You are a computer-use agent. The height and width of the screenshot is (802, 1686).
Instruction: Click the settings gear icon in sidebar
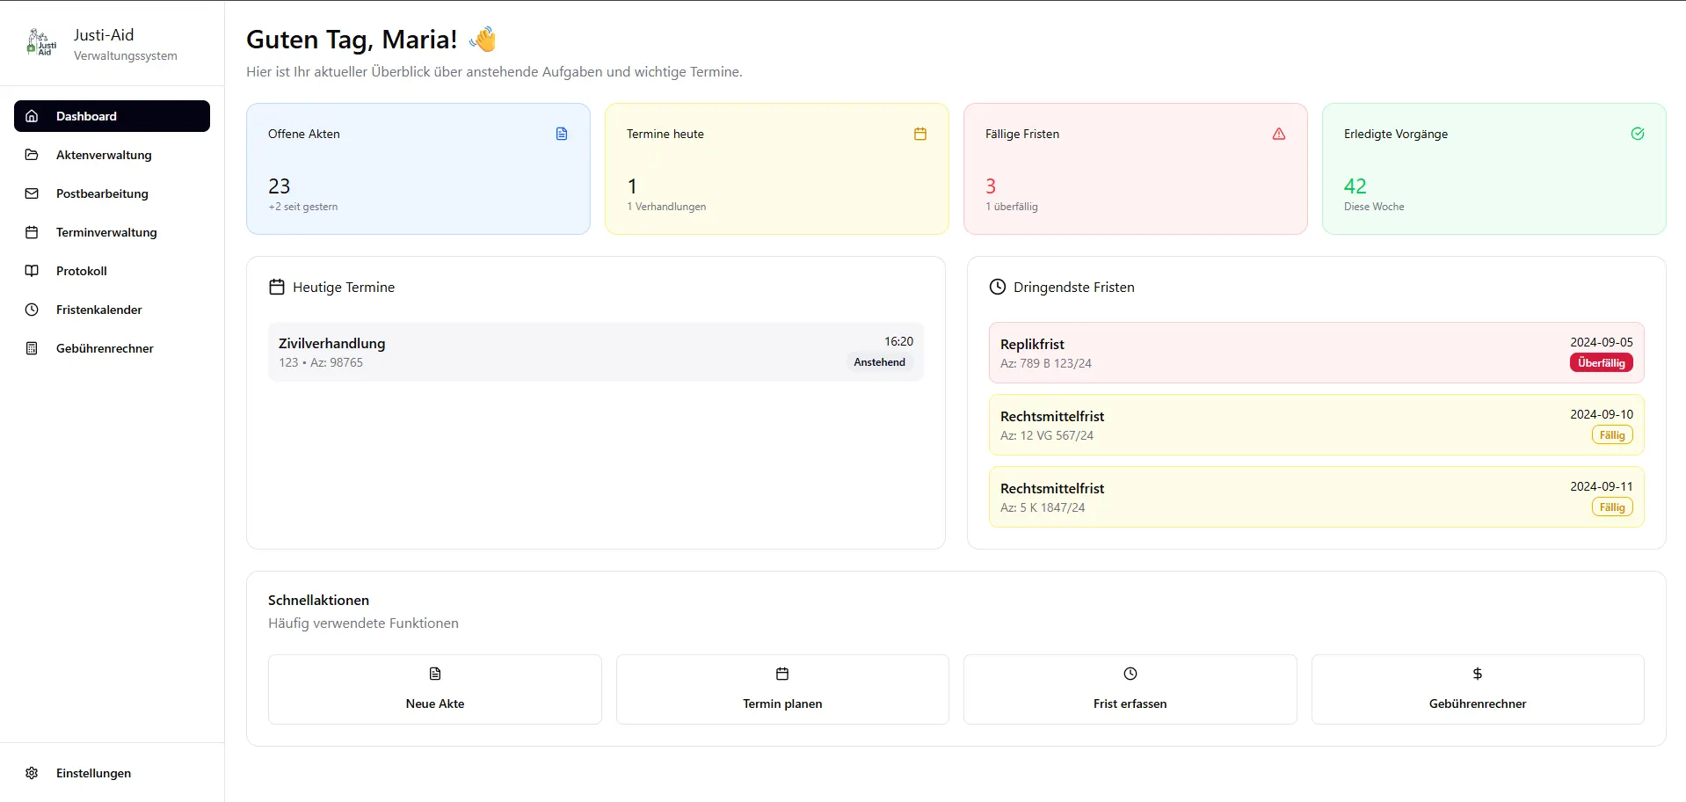pyautogui.click(x=32, y=773)
